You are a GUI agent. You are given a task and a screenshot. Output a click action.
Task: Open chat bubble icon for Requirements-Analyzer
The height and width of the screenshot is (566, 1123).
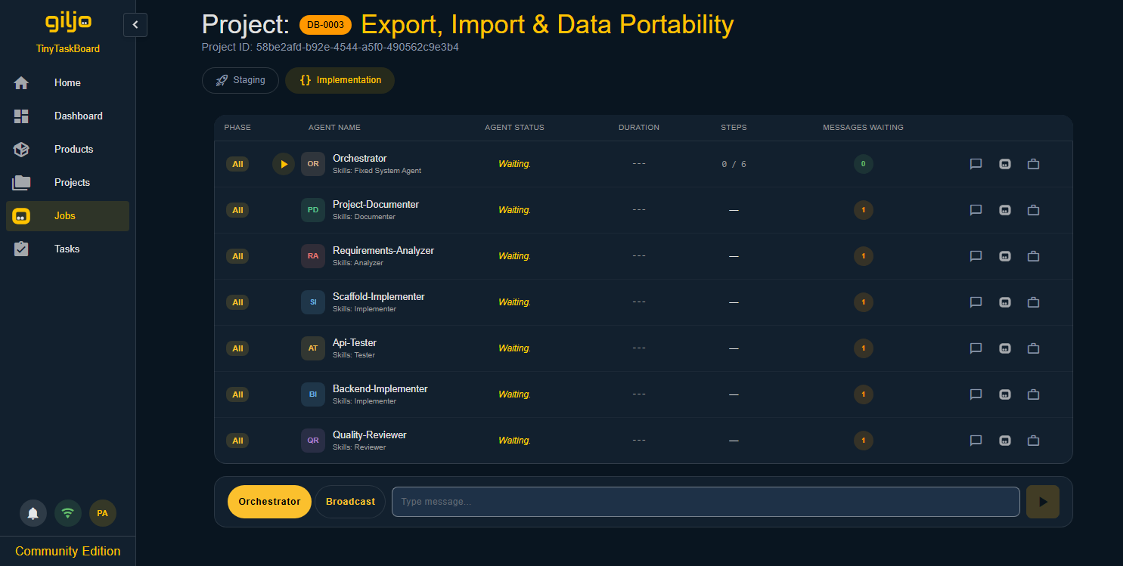point(976,256)
